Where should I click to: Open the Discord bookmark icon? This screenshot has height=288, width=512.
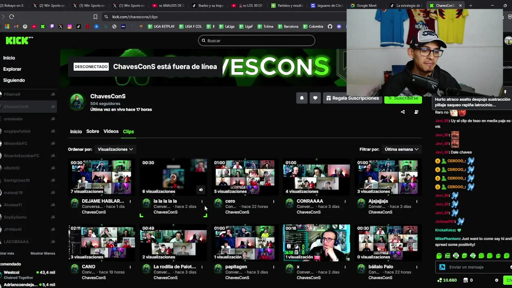tap(339, 26)
